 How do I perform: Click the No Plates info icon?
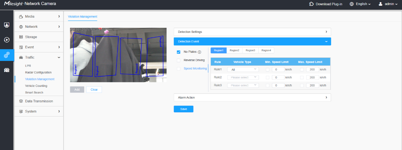200,52
